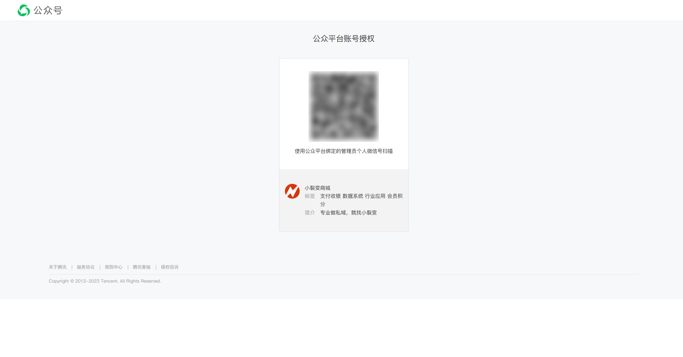This screenshot has width=683, height=357.
Task: Open the 规则中心 footer link
Action: pos(114,267)
